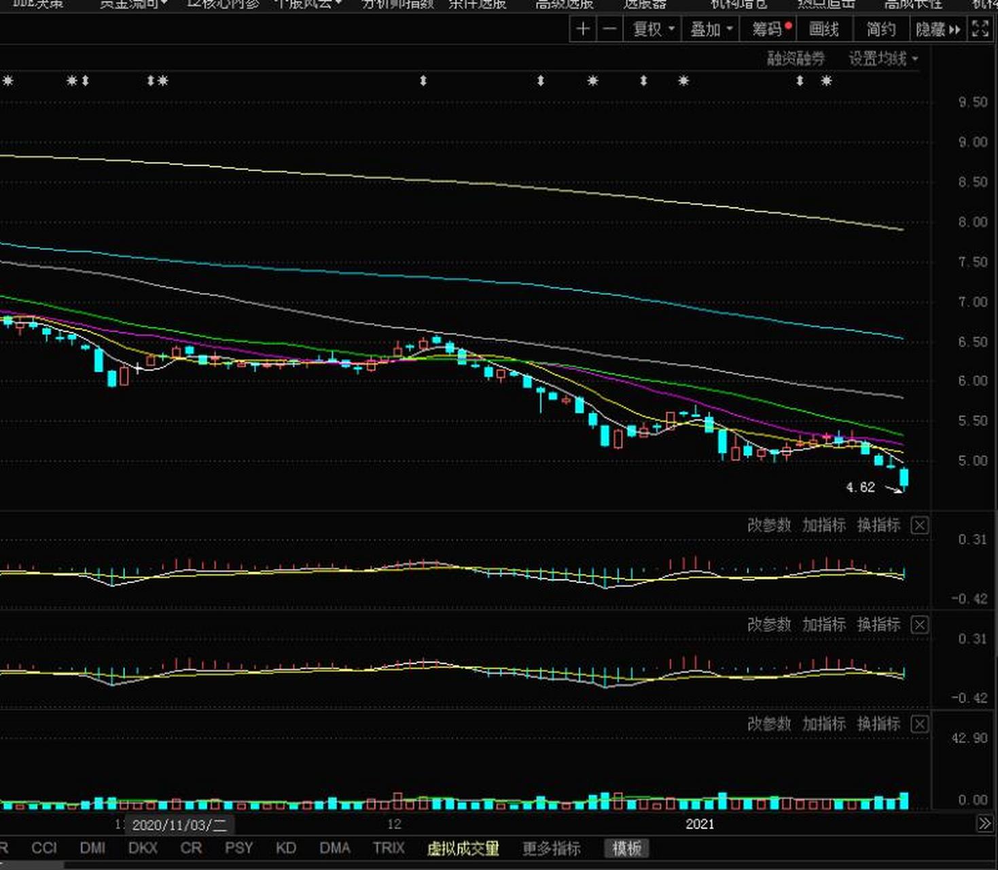Click 改参数 in the middle indicator pane
Screen dimensions: 998x870
pyautogui.click(x=769, y=625)
